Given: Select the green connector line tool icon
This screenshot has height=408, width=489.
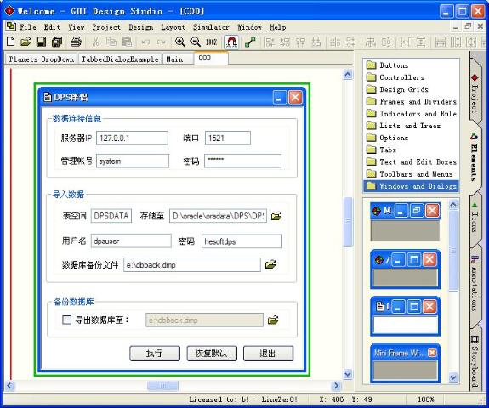Looking at the screenshot, I should [250, 42].
